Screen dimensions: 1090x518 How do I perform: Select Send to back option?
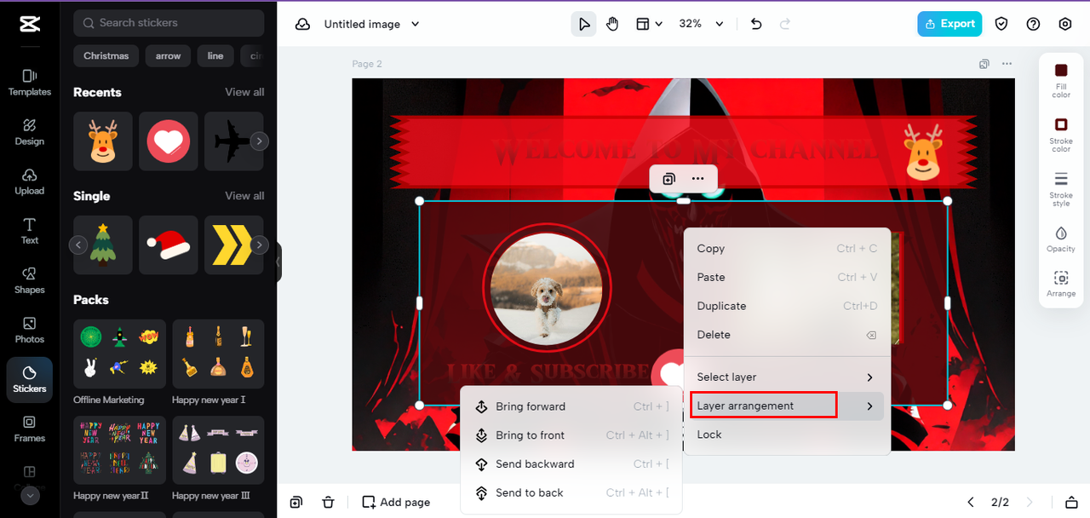pos(571,493)
